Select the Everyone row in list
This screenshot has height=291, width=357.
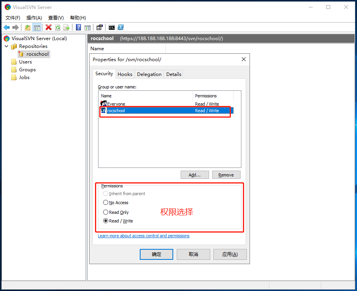tap(167, 104)
